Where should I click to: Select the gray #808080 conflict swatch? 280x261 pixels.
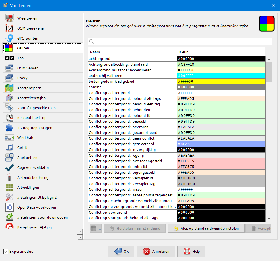click(x=221, y=87)
